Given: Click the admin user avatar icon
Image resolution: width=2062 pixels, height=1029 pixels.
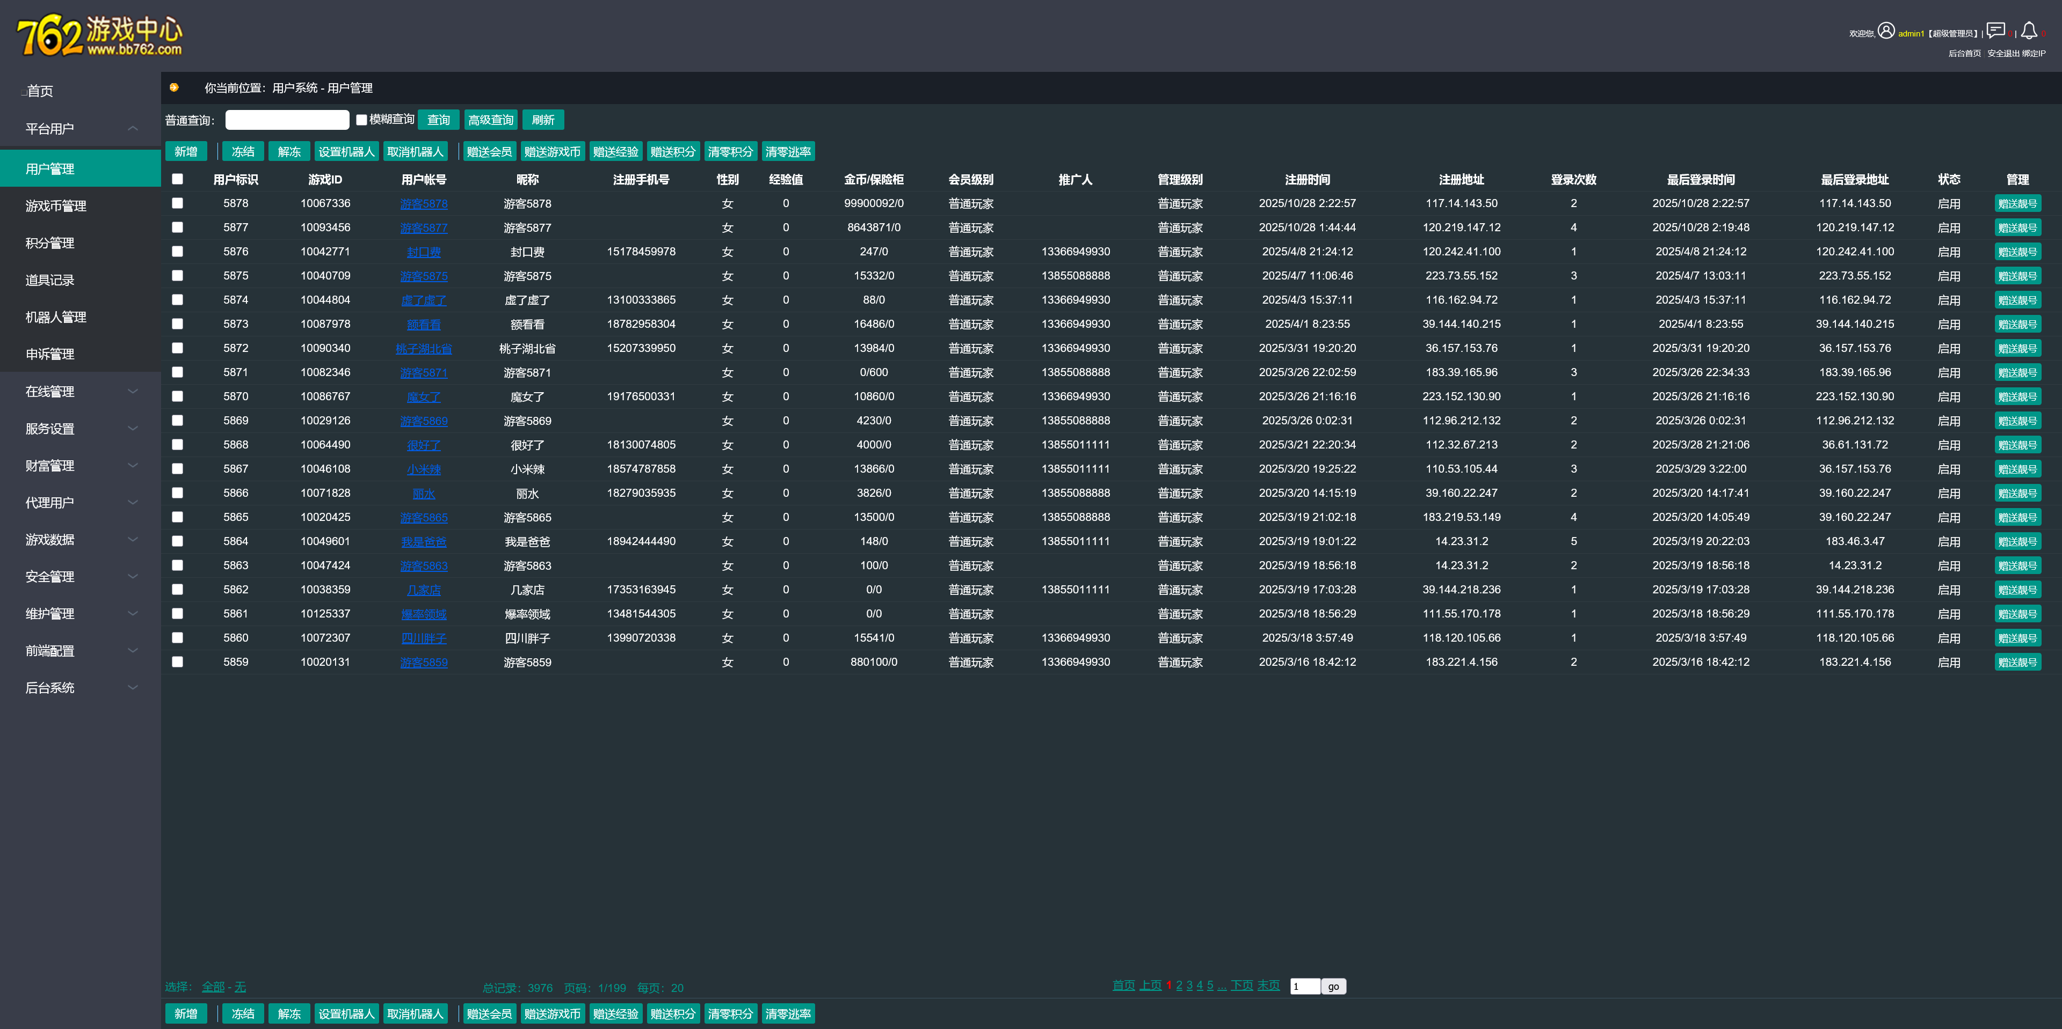Looking at the screenshot, I should 1887,31.
